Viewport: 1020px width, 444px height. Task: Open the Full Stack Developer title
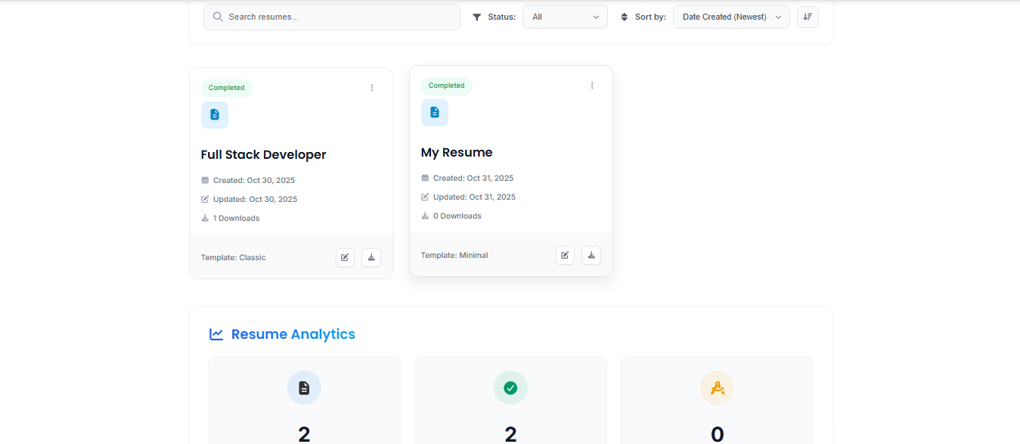click(264, 154)
